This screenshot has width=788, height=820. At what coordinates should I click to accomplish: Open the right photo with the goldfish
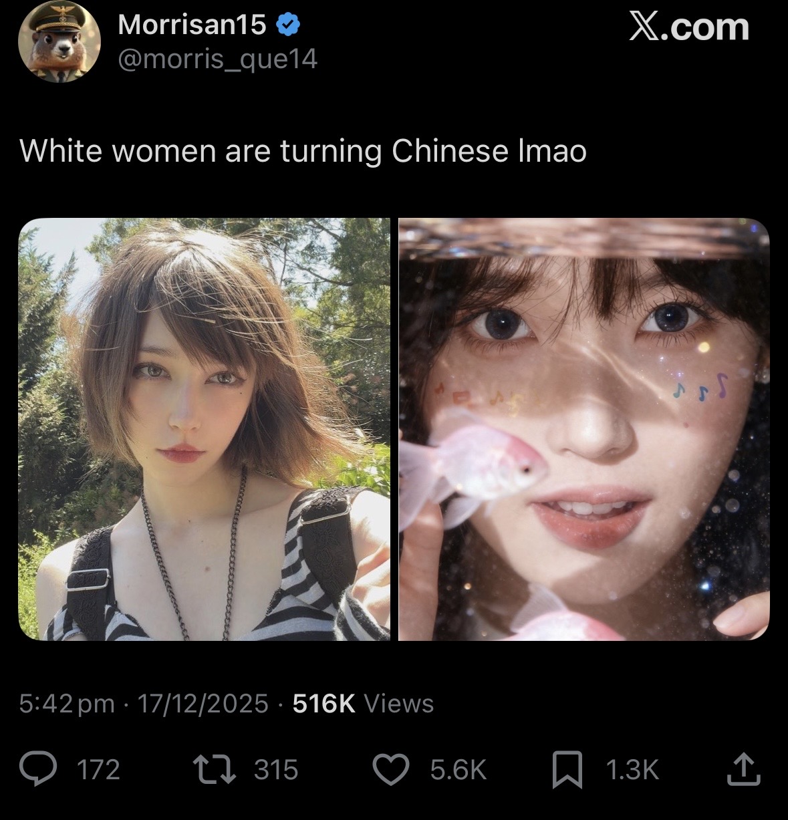point(584,429)
